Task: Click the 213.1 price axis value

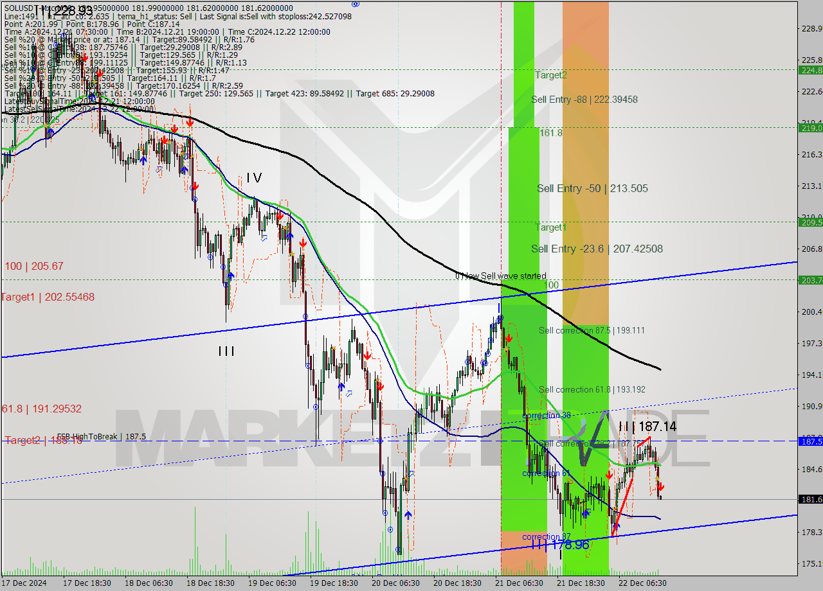Action: (811, 186)
